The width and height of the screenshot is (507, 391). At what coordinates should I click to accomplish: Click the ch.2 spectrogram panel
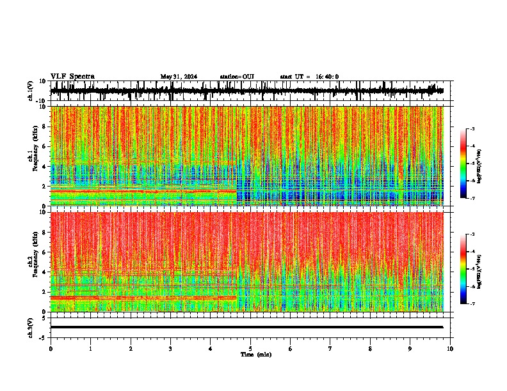click(x=246, y=262)
